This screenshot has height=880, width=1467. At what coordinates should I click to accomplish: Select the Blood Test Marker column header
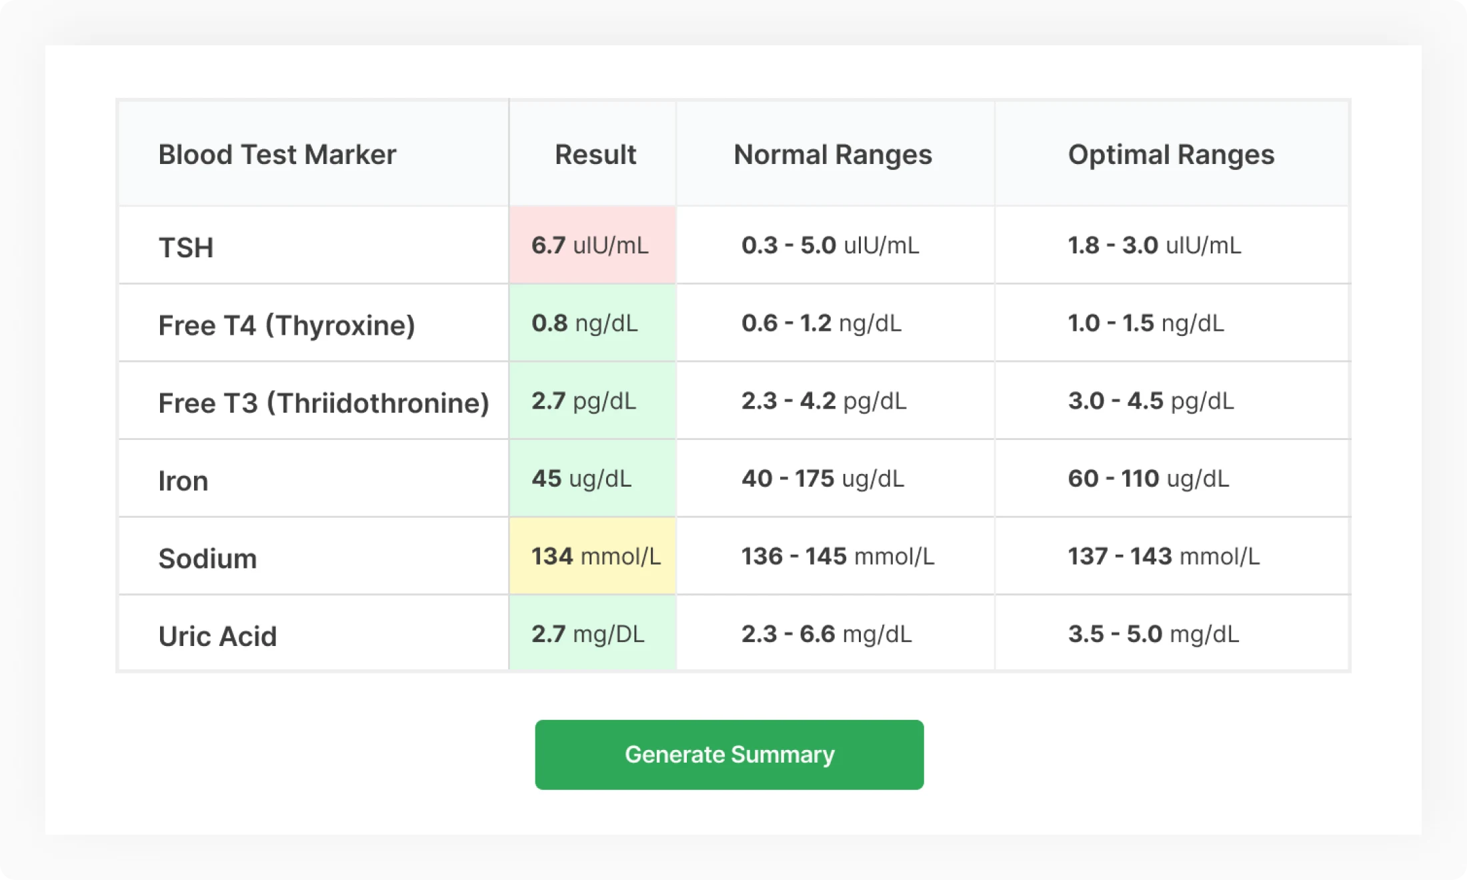click(277, 155)
